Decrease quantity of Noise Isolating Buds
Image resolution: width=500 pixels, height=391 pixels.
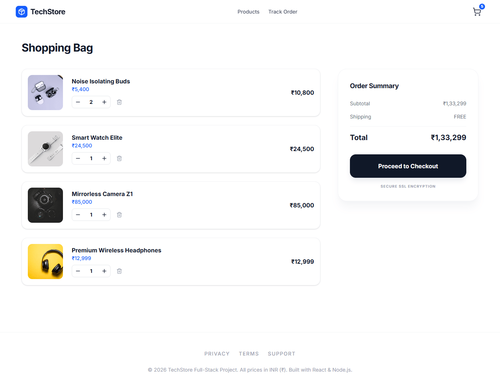point(78,102)
